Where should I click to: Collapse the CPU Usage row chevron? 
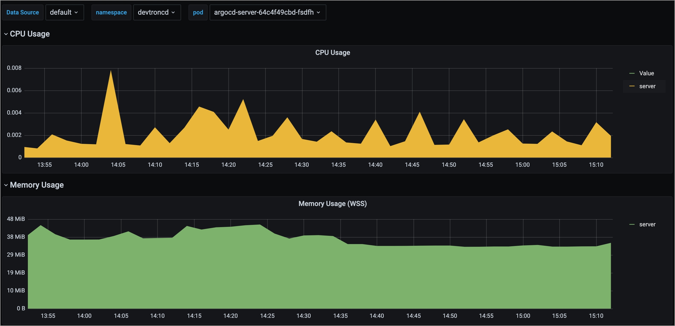point(6,34)
